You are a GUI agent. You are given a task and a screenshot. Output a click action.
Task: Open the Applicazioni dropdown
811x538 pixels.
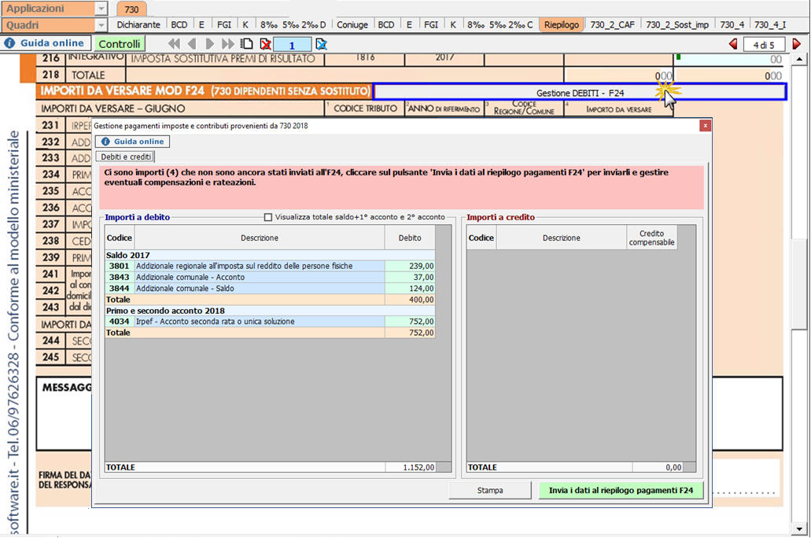pyautogui.click(x=101, y=9)
